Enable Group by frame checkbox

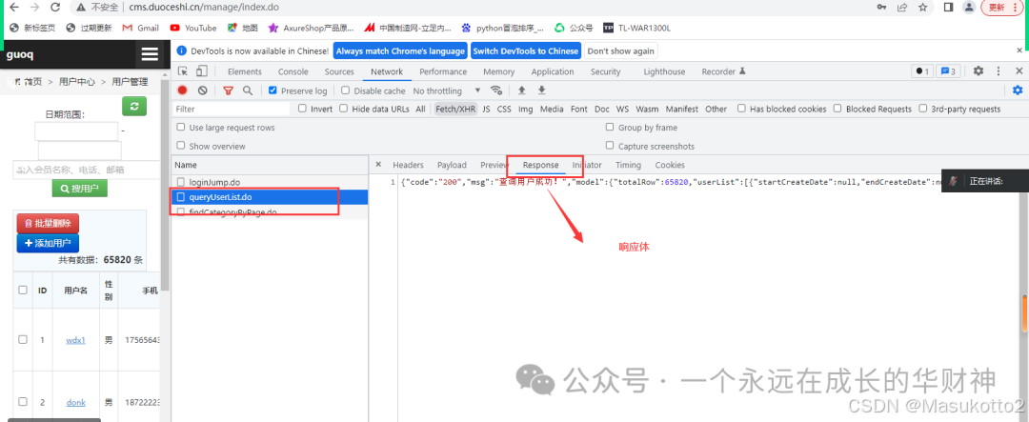click(x=610, y=128)
